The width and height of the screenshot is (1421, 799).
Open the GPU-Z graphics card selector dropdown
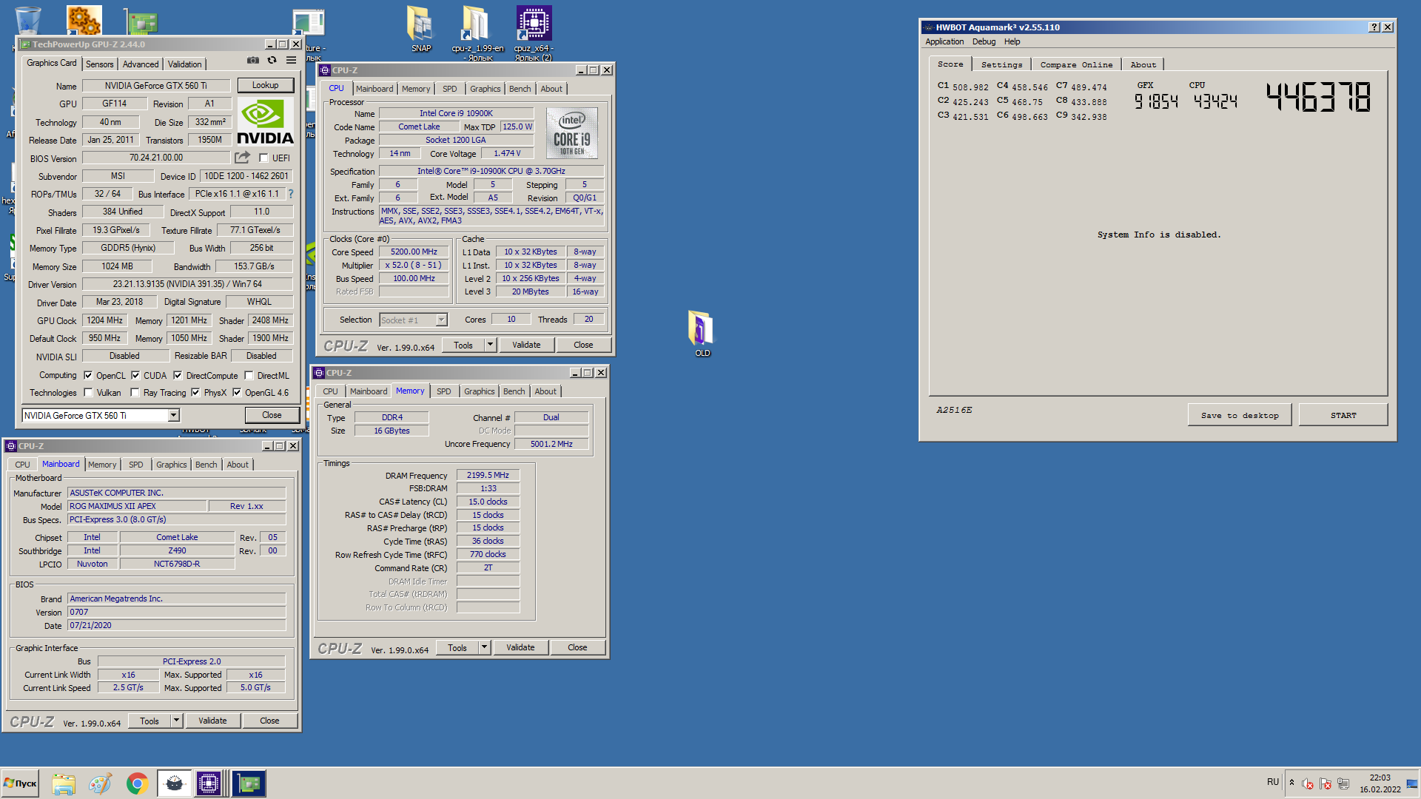[x=173, y=416]
